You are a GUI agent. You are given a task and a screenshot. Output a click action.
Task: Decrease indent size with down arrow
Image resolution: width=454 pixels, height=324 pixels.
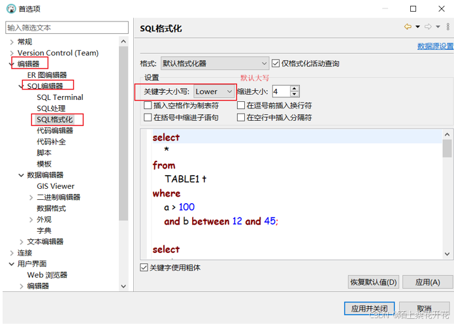(x=294, y=95)
